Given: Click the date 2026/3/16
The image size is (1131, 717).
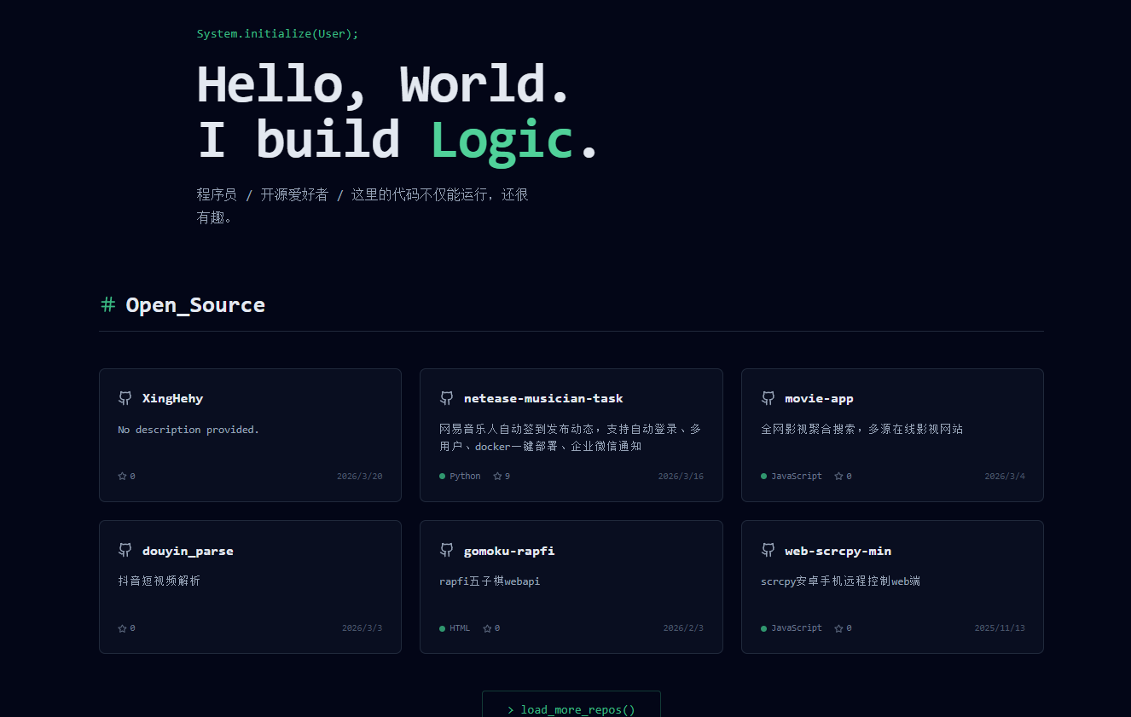Looking at the screenshot, I should 681,477.
